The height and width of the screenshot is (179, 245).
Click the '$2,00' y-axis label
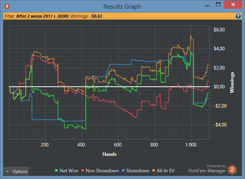(x=219, y=68)
